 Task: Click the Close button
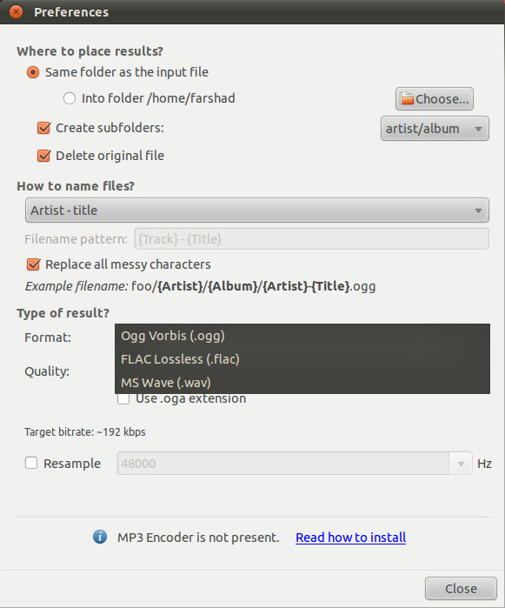click(x=461, y=589)
